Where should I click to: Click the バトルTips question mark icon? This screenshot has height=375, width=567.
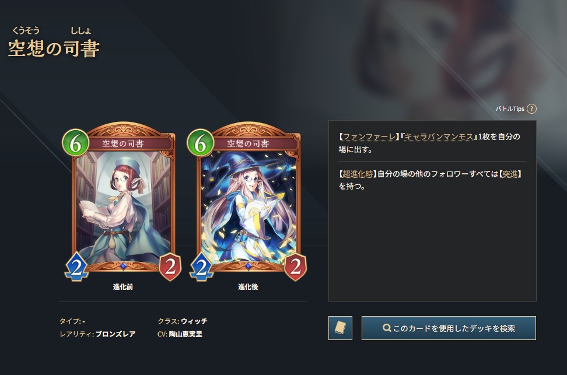click(531, 108)
